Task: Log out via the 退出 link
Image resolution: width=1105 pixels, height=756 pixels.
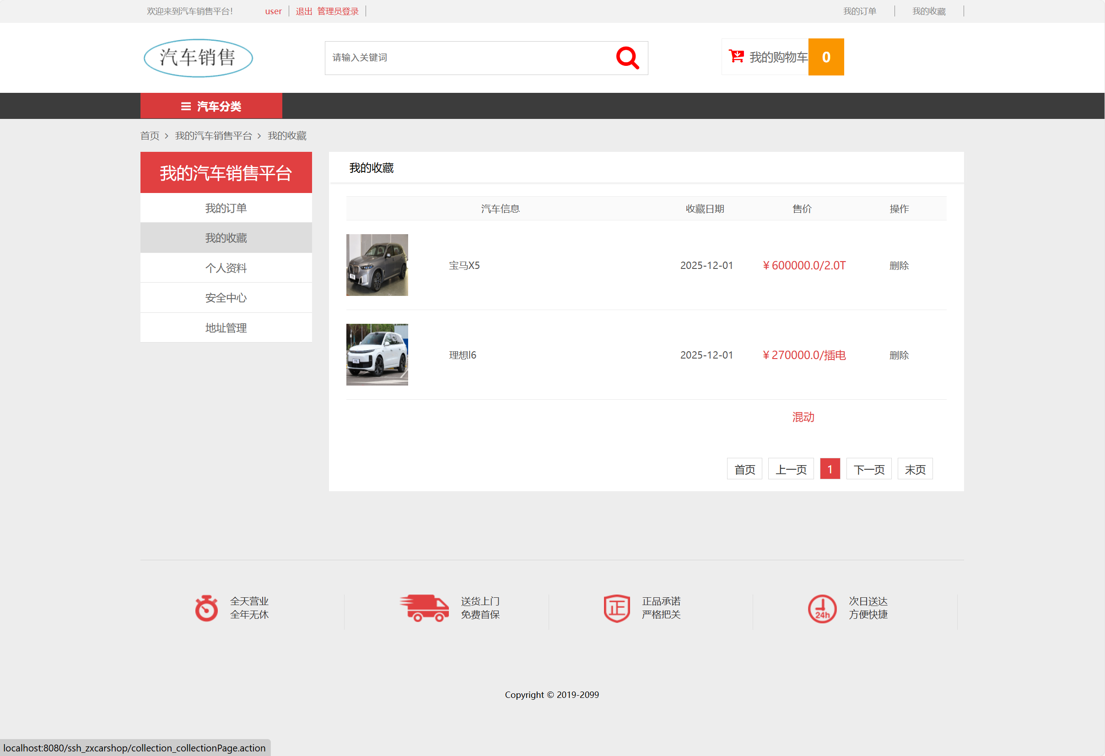Action: 303,11
